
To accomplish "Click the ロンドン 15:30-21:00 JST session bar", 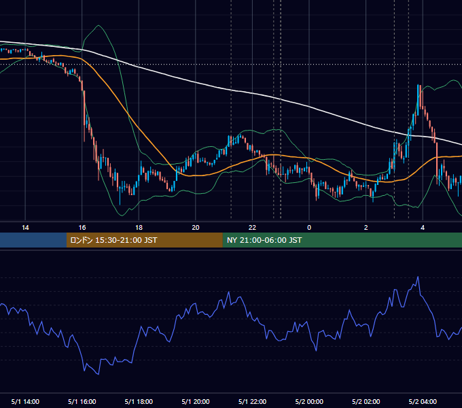I will pos(144,240).
